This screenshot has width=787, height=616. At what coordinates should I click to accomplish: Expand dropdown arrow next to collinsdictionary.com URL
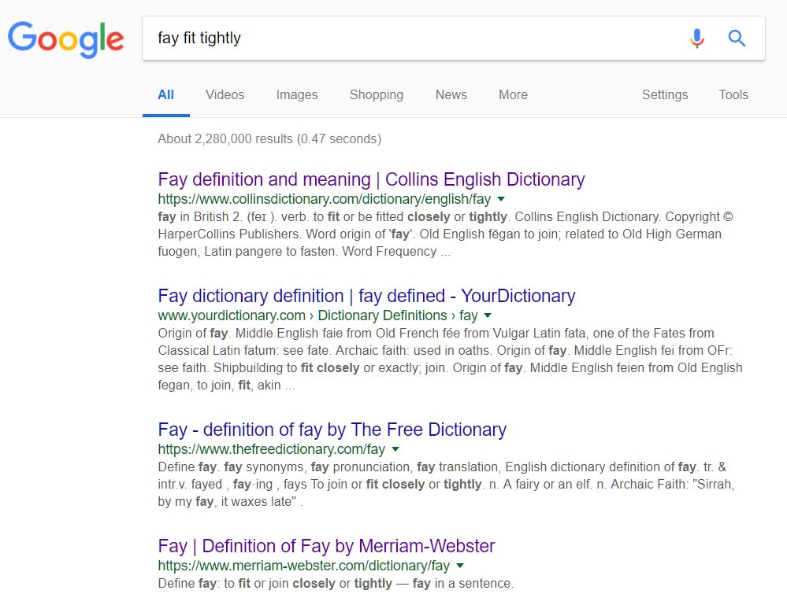pyautogui.click(x=500, y=199)
